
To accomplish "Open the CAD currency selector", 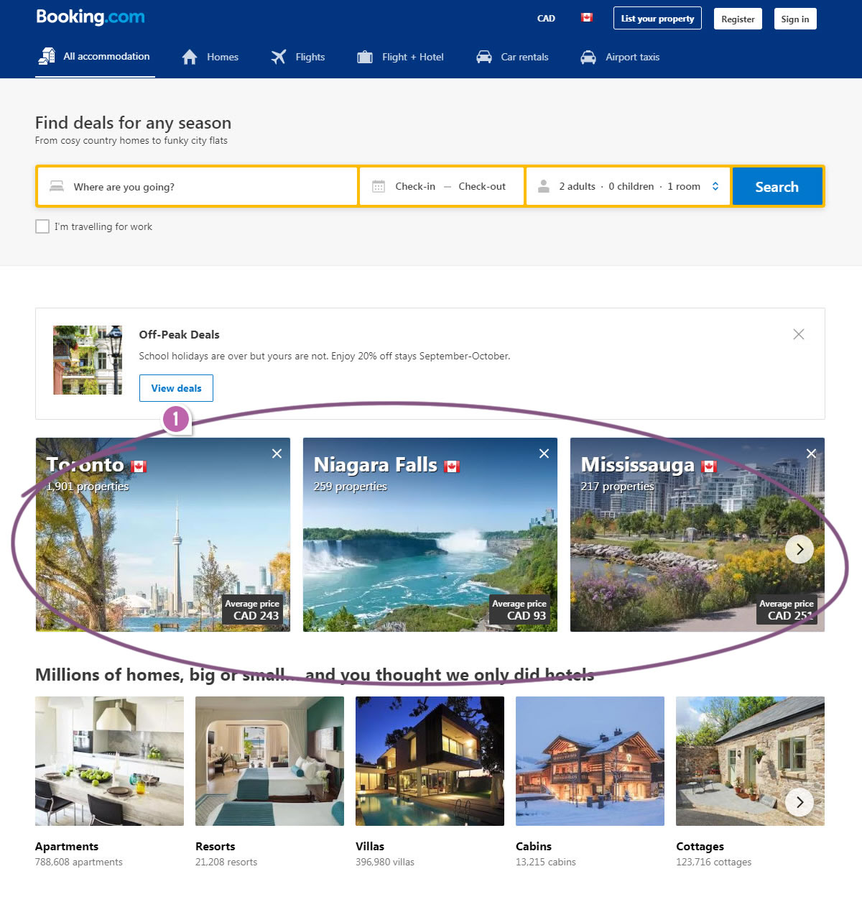I will click(546, 19).
